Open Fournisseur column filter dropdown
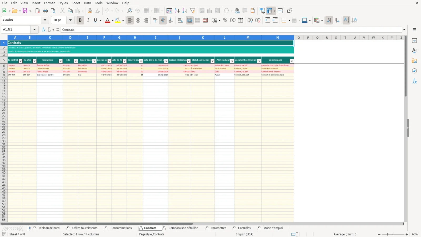 [x=61, y=61]
